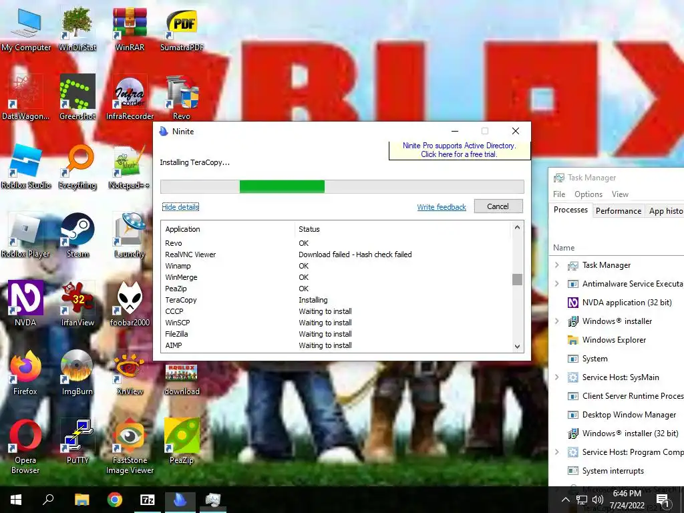Viewport: 684px width, 513px height.
Task: Switch to App history tab
Action: tap(665, 210)
